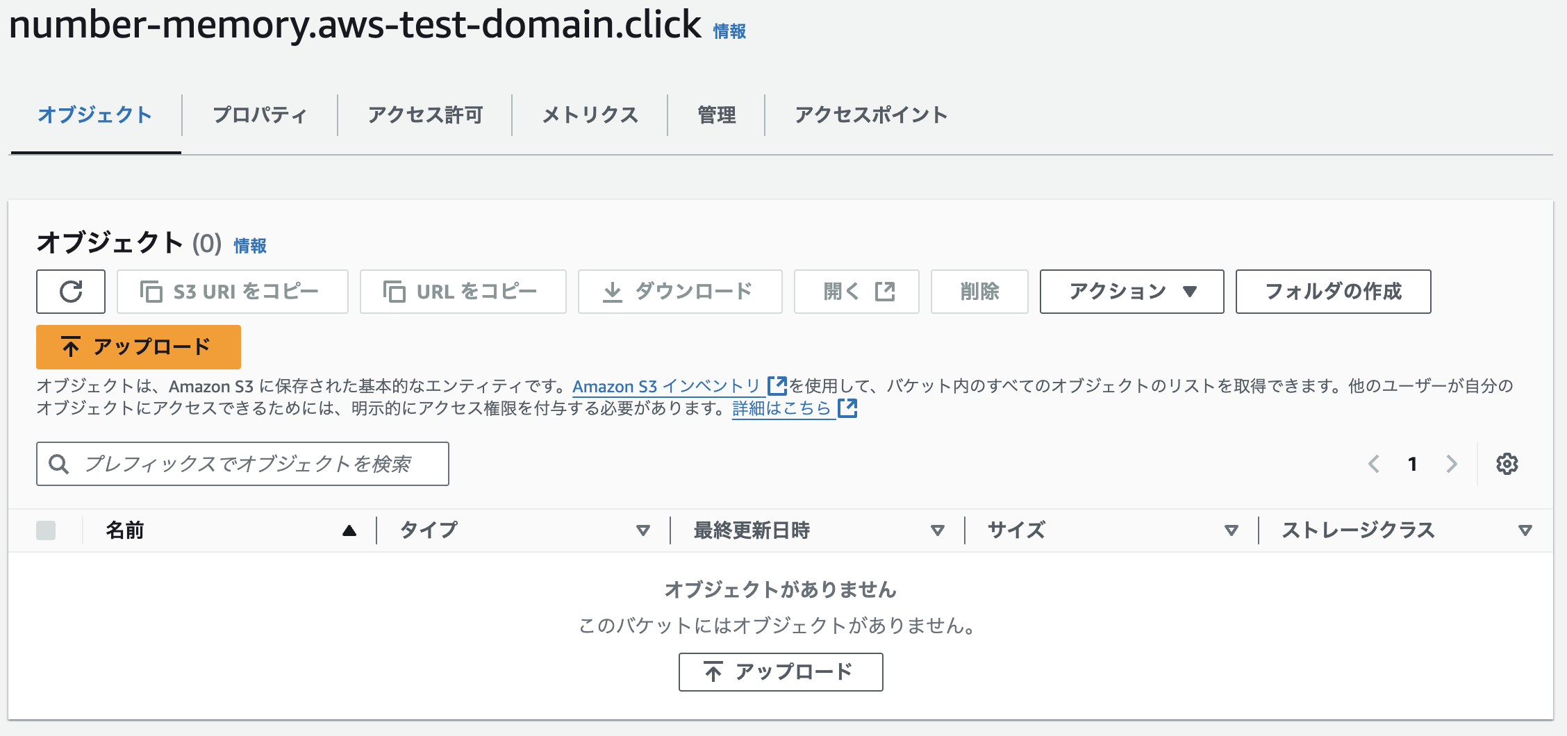Open the プロパティ tab
Screen dimensions: 1567x736
(260, 115)
